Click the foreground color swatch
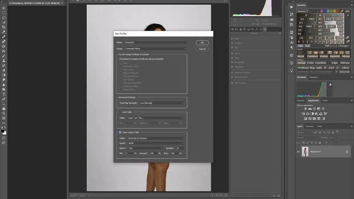Image resolution: width=354 pixels, height=199 pixels. pos(2,131)
